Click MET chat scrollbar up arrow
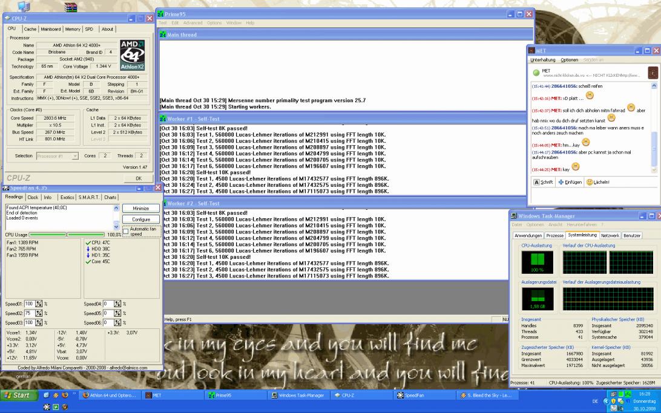Screen dimensions: 661x413 [654, 86]
